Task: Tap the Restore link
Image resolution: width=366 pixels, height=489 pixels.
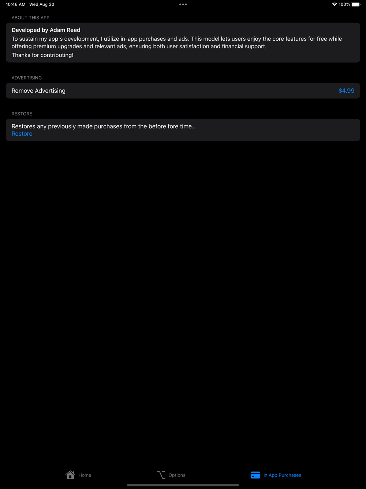Action: pos(22,134)
